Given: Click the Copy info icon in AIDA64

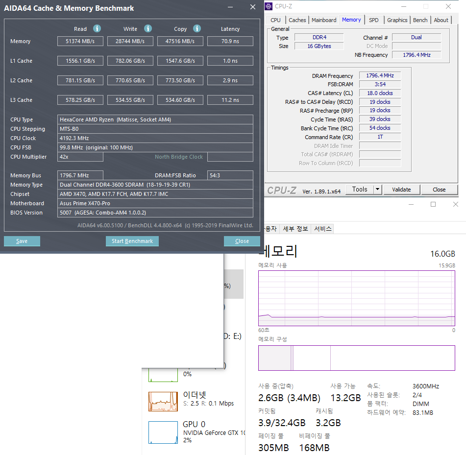Looking at the screenshot, I should coord(197,28).
